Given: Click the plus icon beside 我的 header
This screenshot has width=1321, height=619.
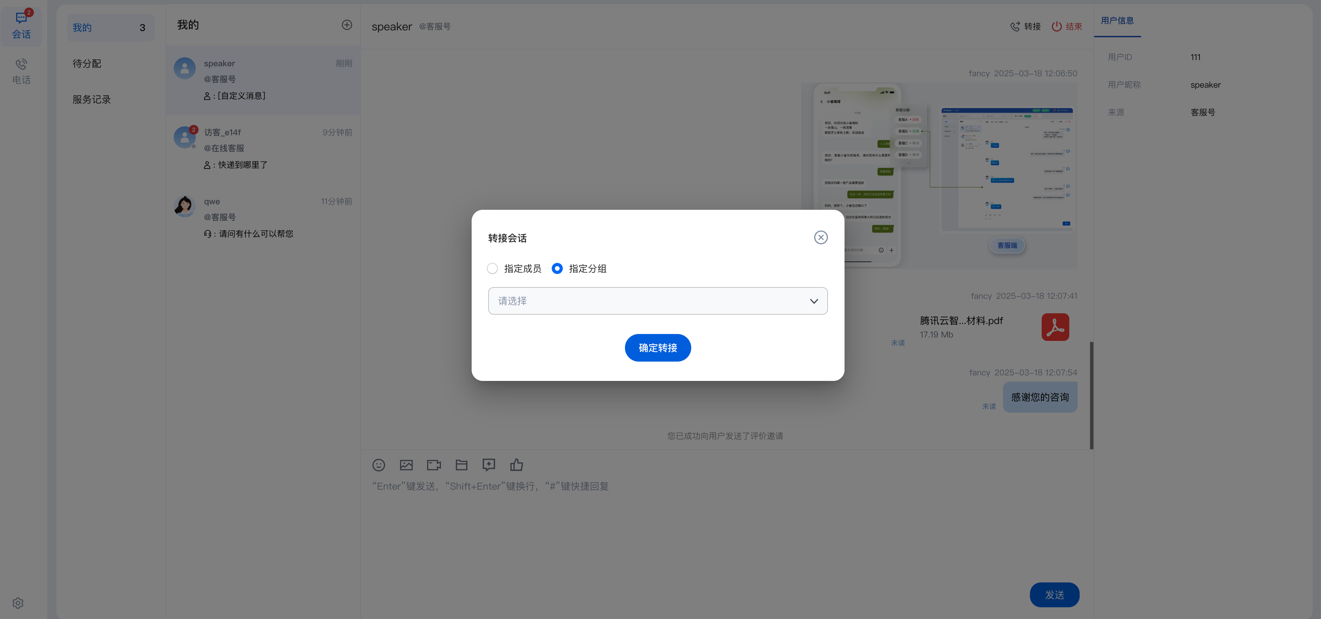Looking at the screenshot, I should [x=347, y=25].
